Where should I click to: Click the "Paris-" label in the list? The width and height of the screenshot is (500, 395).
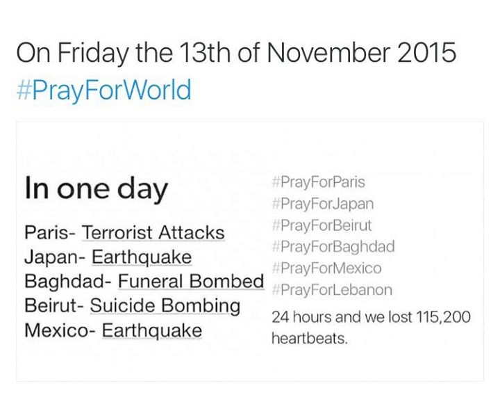tap(50, 232)
